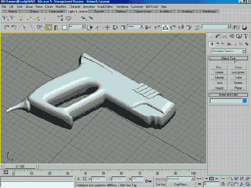Image resolution: width=251 pixels, height=188 pixels.
Task: Click the Mirror Selected Objects icon
Action: point(237,27)
